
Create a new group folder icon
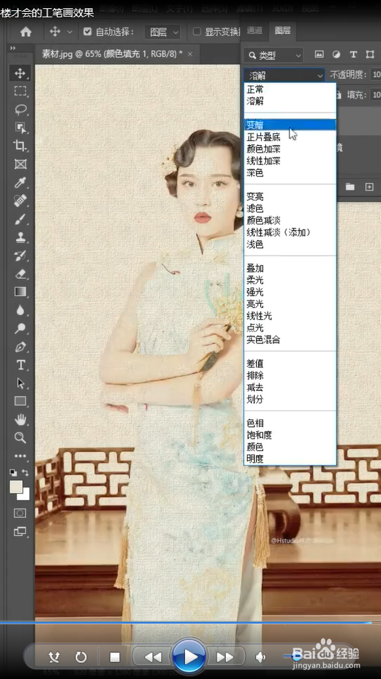tap(350, 187)
